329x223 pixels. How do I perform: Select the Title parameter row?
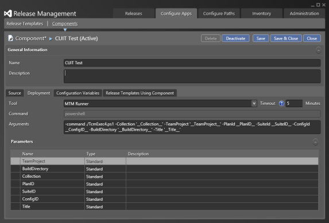coord(164,206)
